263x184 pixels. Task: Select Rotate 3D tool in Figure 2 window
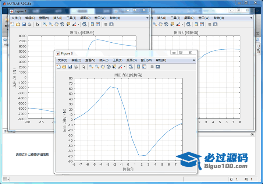tap(166, 24)
